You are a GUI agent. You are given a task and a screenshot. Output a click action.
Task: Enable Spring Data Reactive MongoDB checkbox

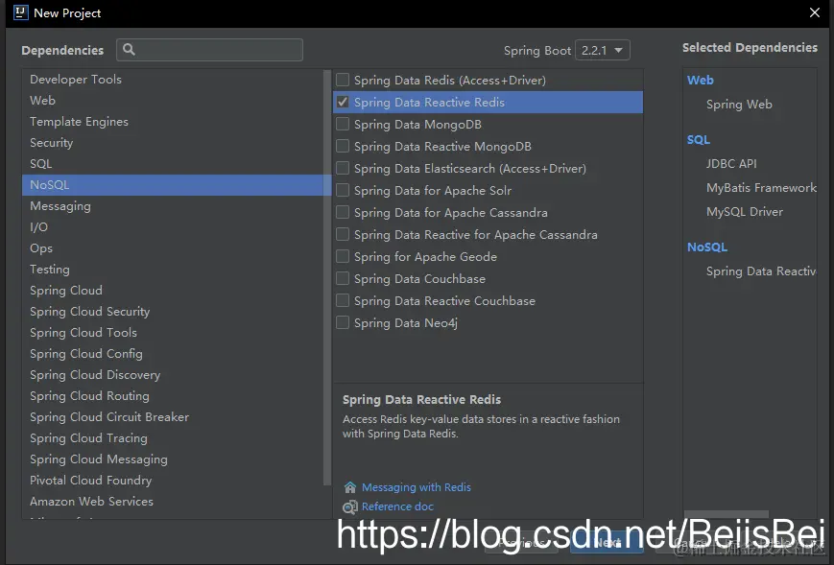343,146
